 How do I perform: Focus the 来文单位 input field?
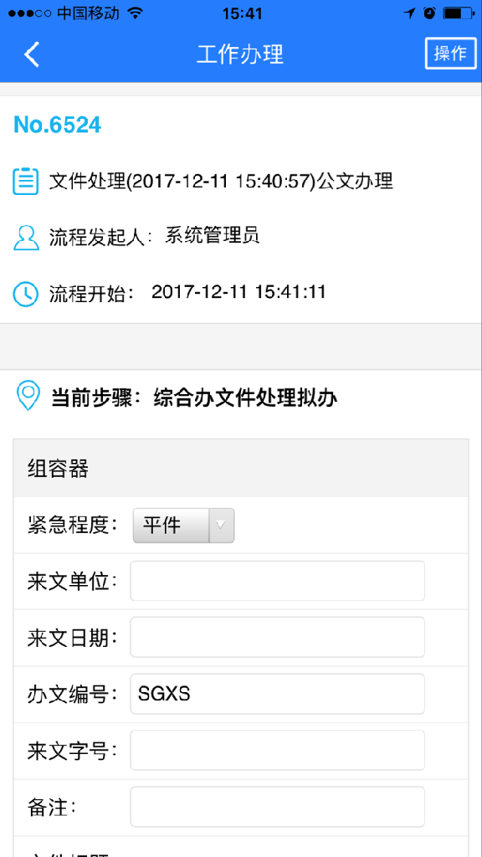(x=277, y=581)
